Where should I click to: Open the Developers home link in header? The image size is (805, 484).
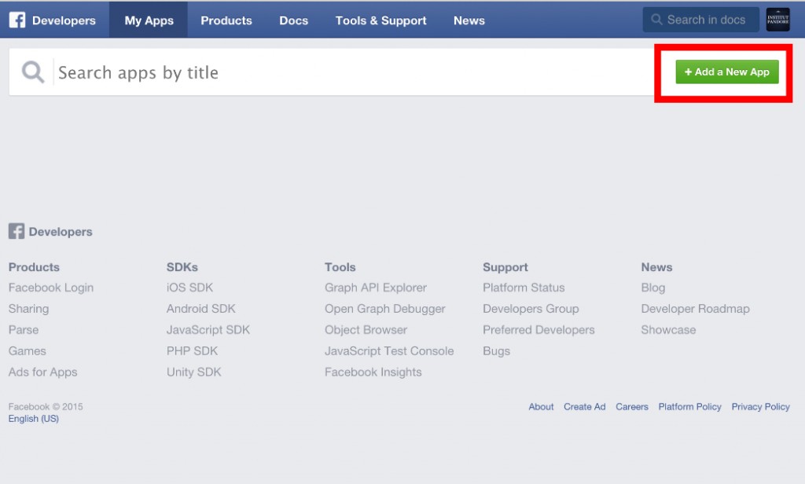(x=64, y=20)
